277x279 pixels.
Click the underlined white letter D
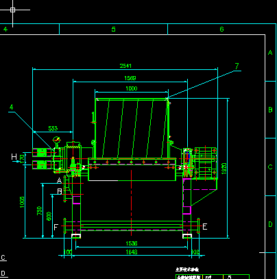click(3, 274)
